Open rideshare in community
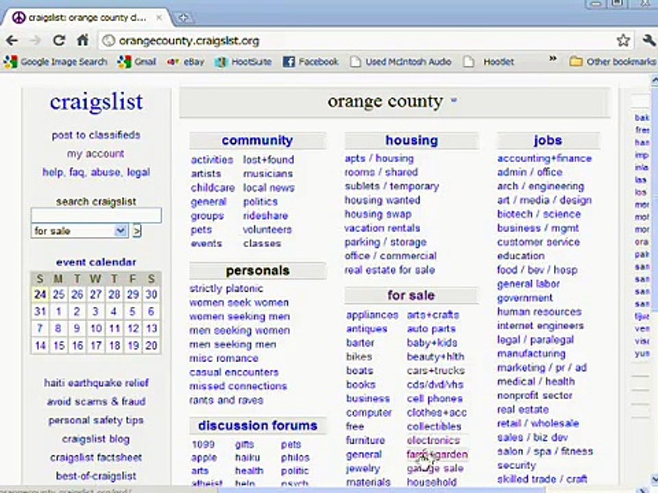The height and width of the screenshot is (493, 658). point(266,216)
